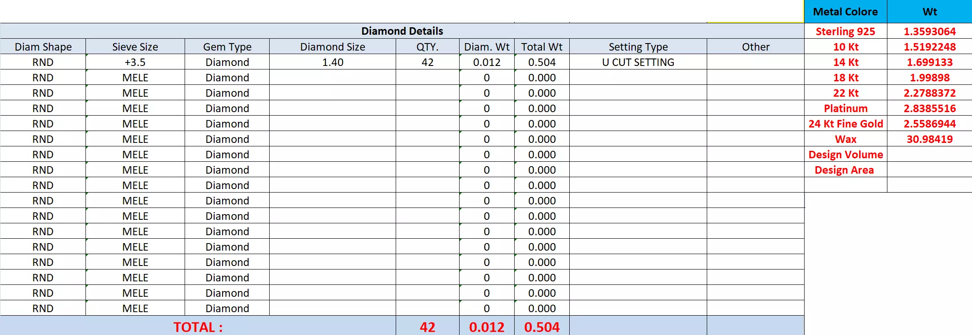Screen dimensions: 972x335
Task: Click the Total Wt column header
Action: pos(542,47)
